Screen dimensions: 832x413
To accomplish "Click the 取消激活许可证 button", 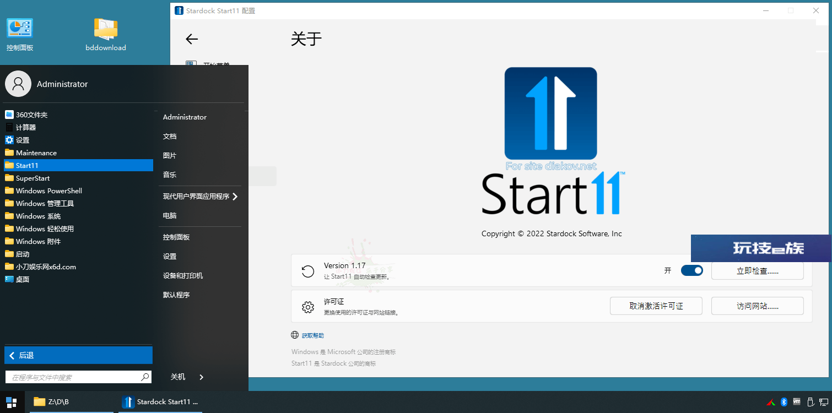I will 656,306.
